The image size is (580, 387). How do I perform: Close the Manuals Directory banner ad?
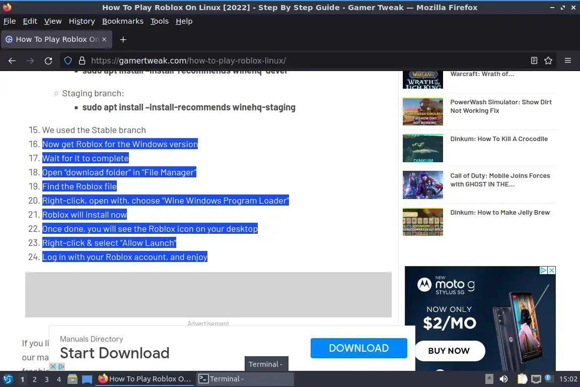(x=53, y=367)
